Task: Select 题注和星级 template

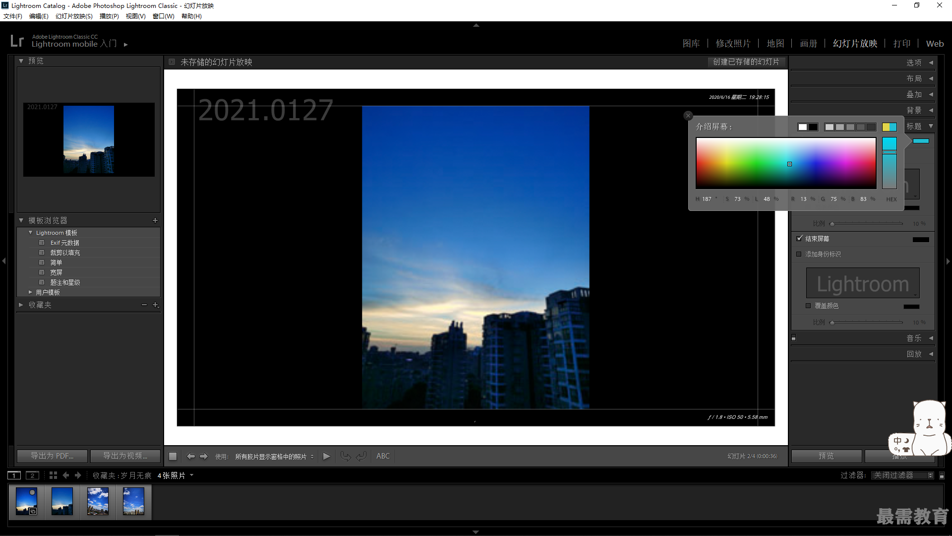Action: 65,282
